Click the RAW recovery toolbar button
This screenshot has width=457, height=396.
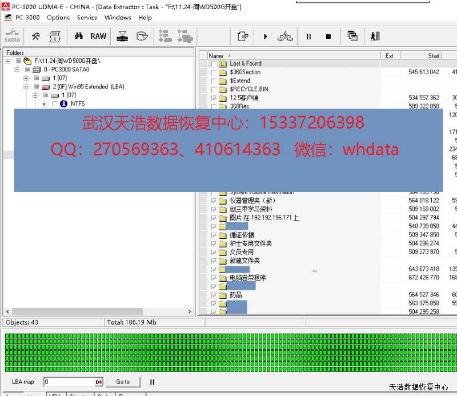[98, 36]
